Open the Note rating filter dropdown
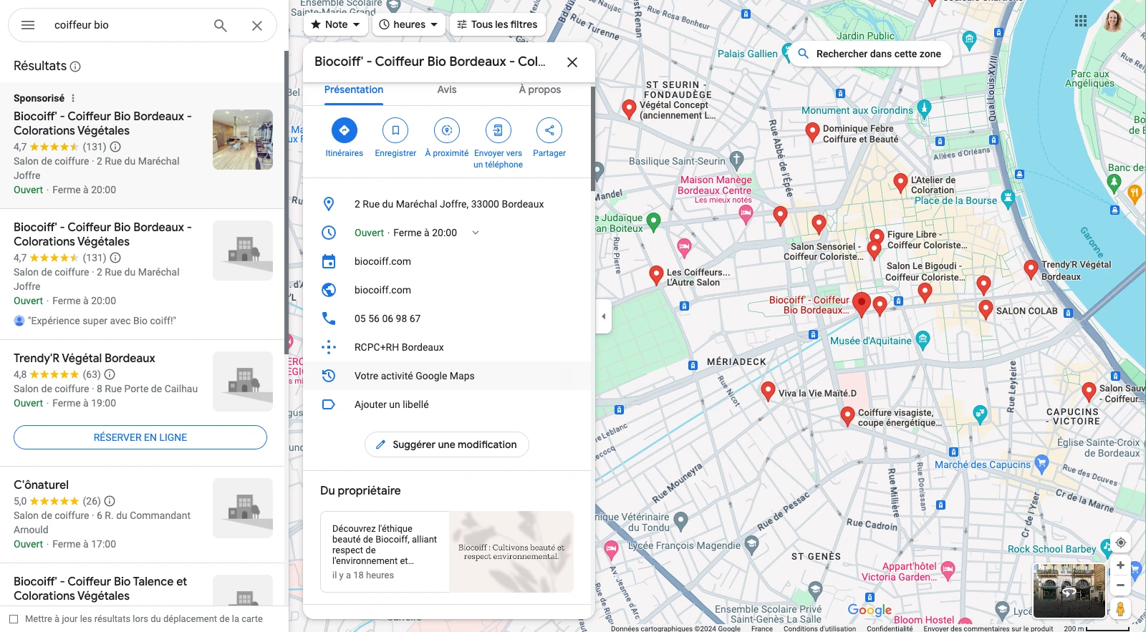Viewport: 1146px width, 632px height. (x=335, y=24)
